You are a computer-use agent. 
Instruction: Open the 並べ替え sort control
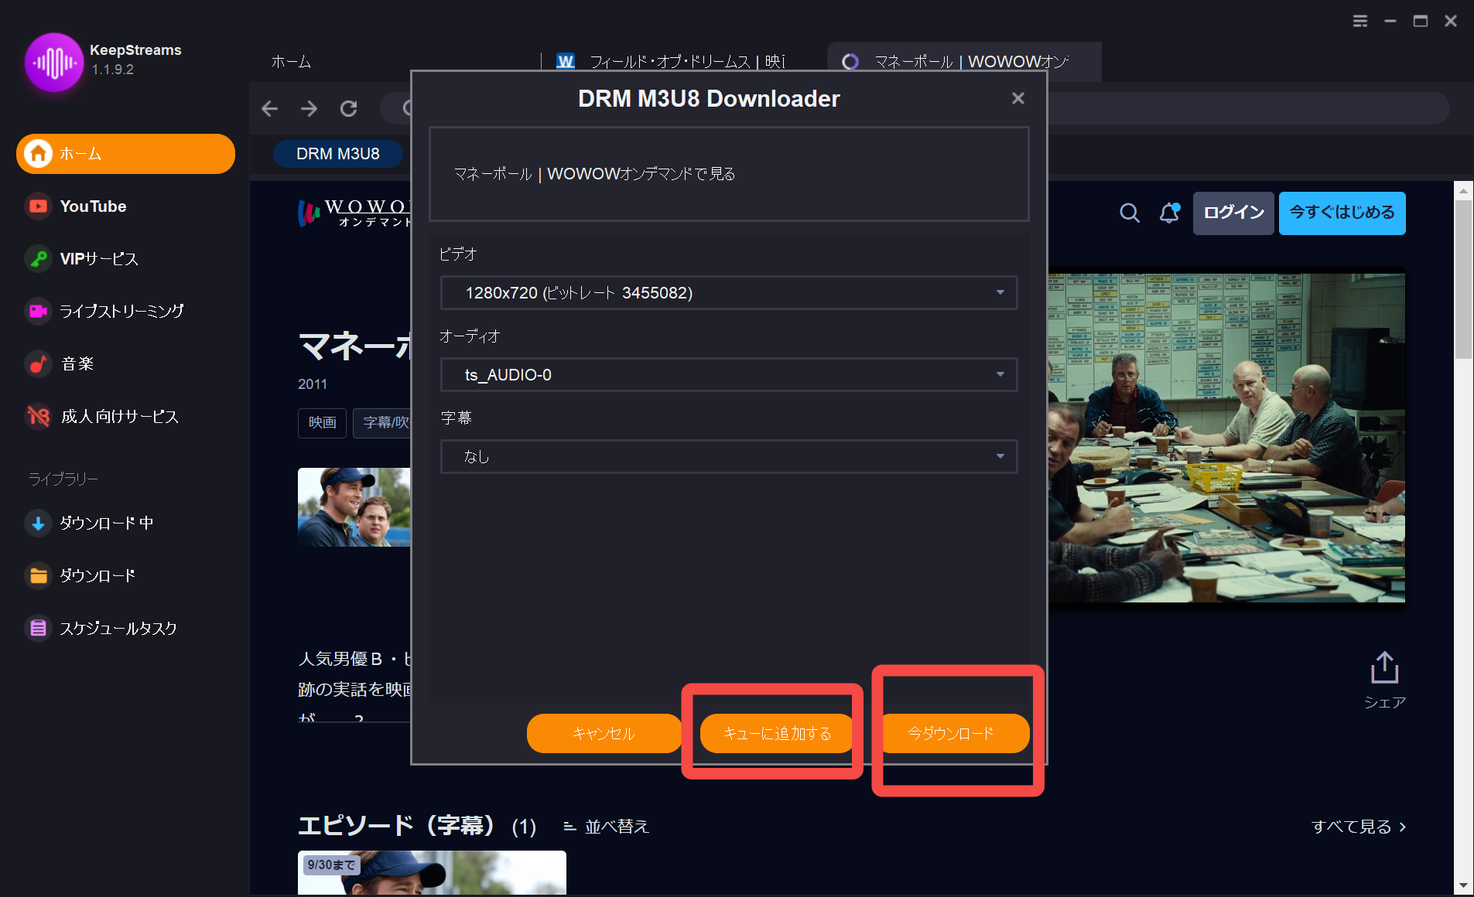coord(606,827)
